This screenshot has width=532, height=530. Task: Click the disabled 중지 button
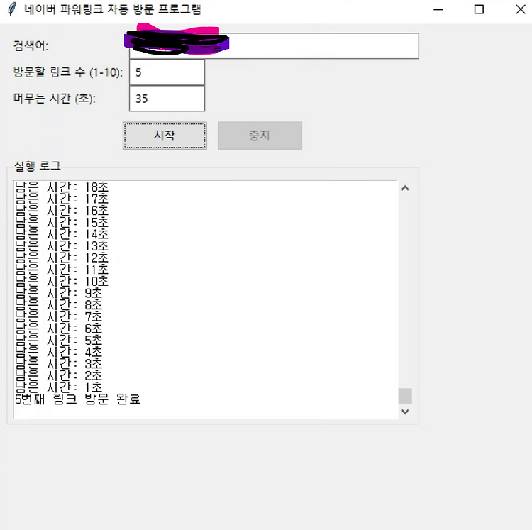click(260, 136)
